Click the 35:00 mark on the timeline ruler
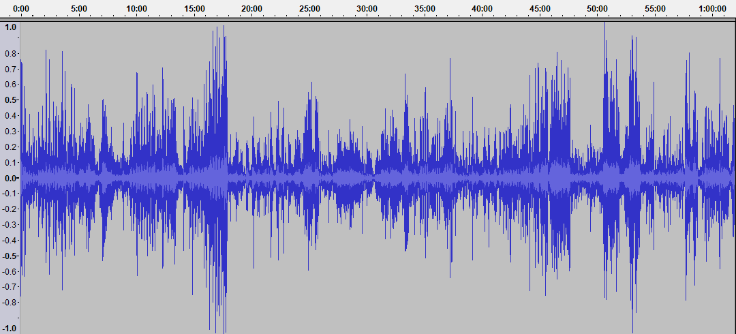 point(425,8)
